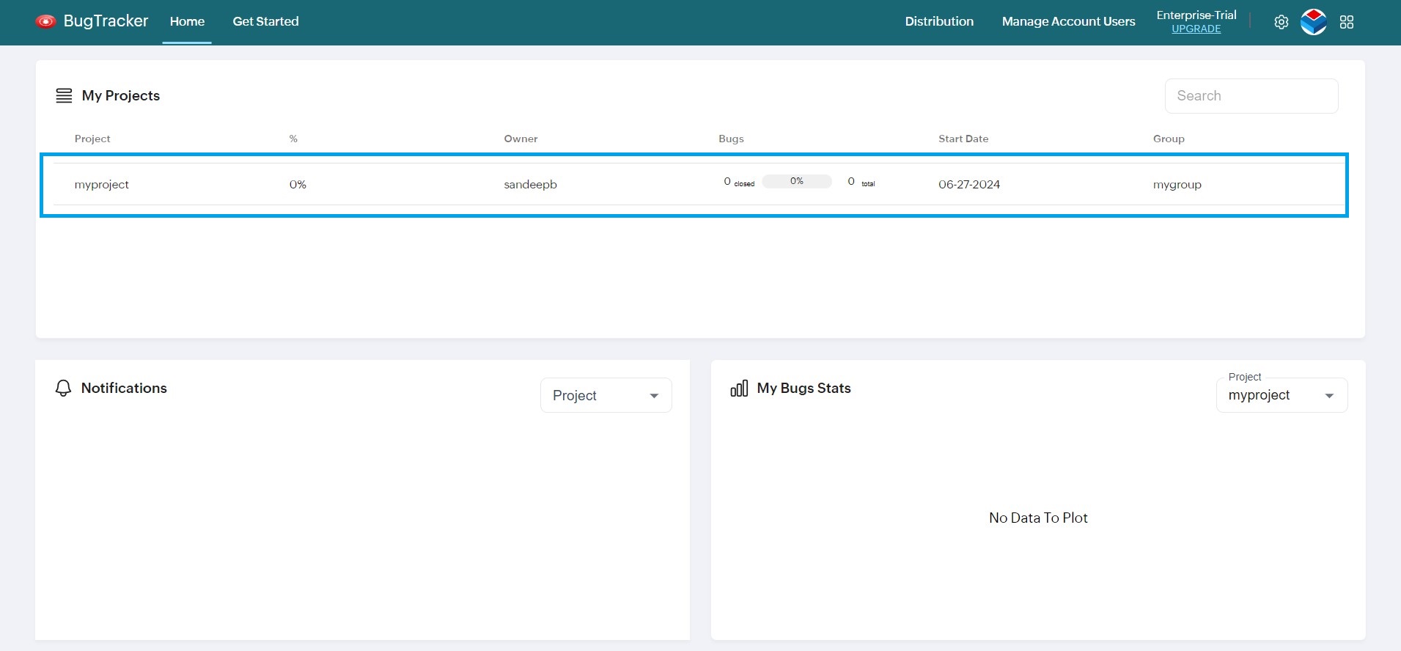Click the My Projects search field
The image size is (1401, 651).
tap(1251, 96)
